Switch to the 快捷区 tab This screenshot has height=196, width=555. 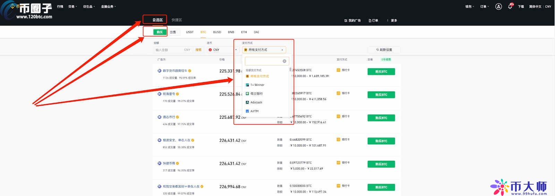click(x=177, y=20)
